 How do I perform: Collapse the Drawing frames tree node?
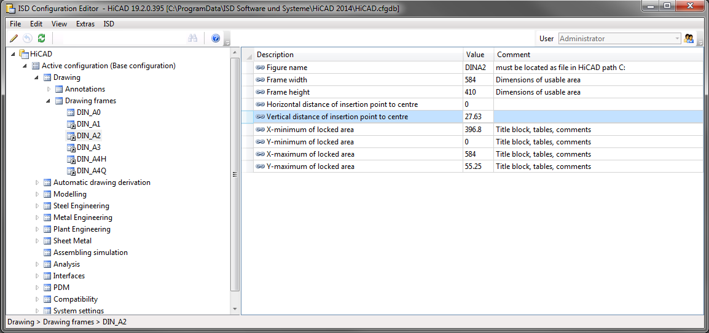coord(49,101)
